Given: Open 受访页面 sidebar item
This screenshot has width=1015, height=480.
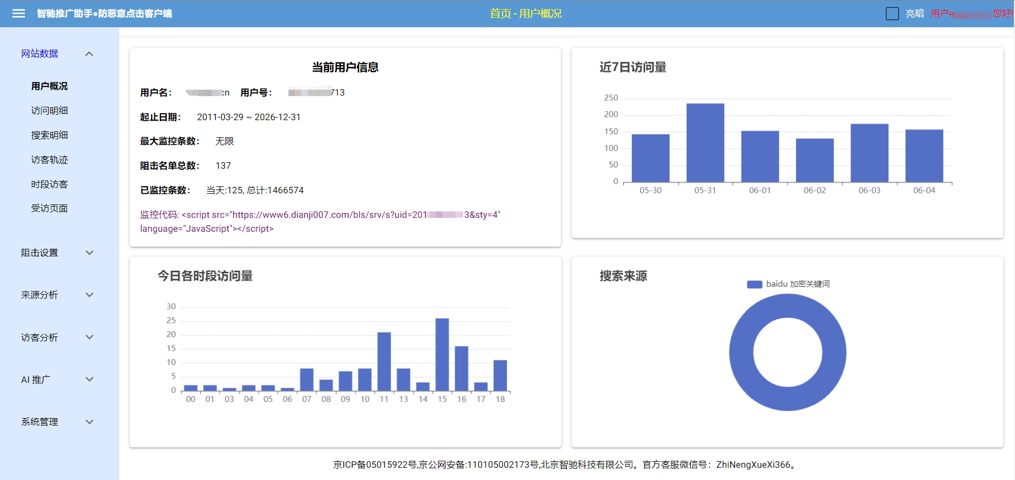Looking at the screenshot, I should click(49, 208).
